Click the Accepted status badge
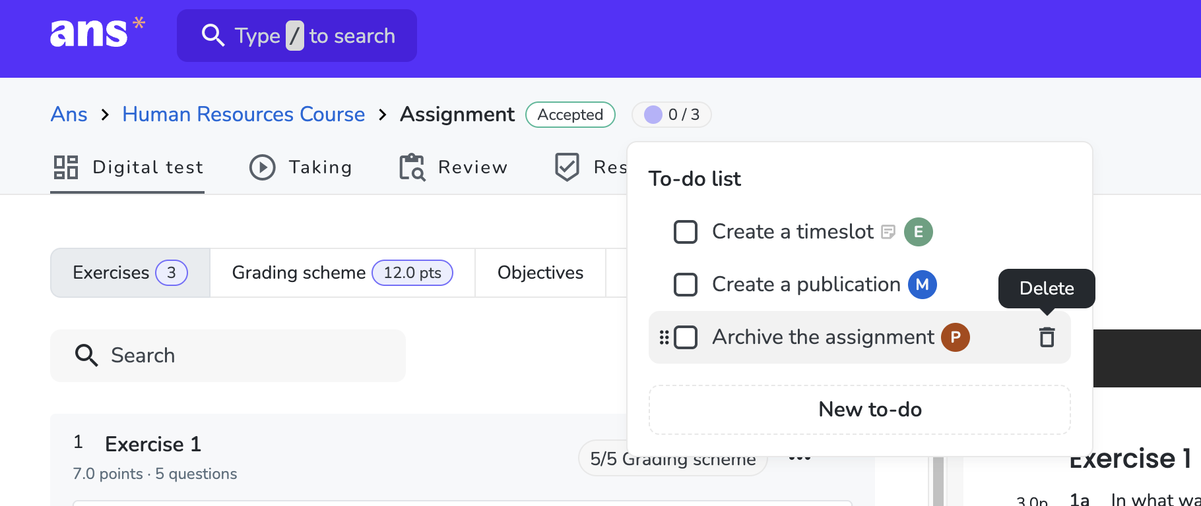This screenshot has width=1201, height=506. pyautogui.click(x=570, y=115)
